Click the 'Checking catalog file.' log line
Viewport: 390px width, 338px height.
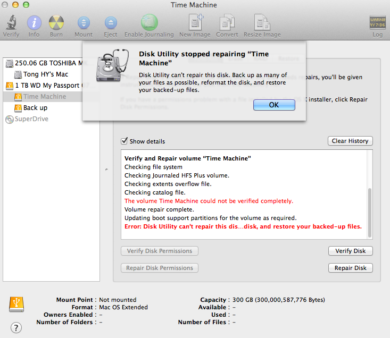click(155, 192)
